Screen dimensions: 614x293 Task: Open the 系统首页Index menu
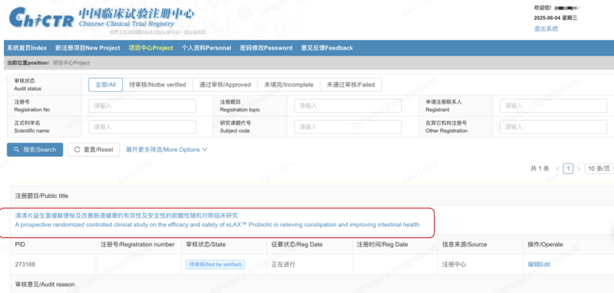26,48
